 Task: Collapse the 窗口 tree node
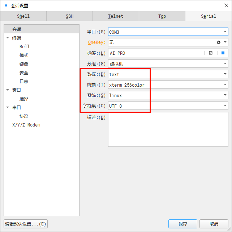[8, 90]
